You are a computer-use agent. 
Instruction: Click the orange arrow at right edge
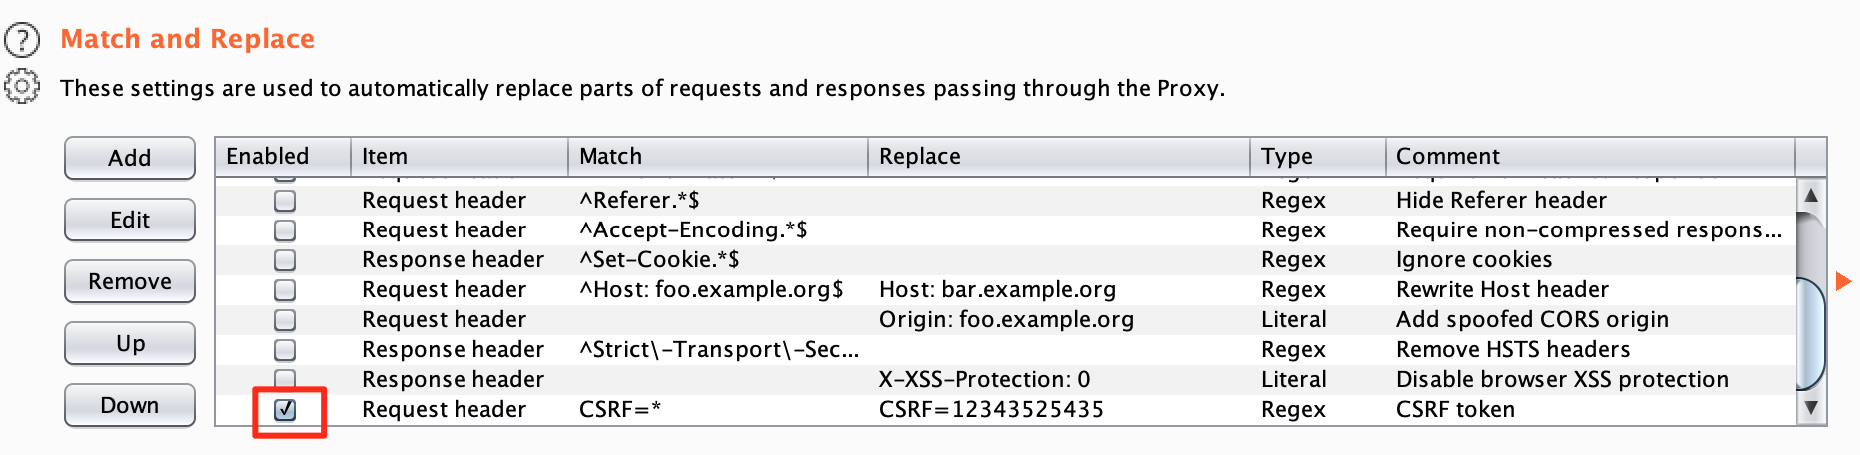pyautogui.click(x=1844, y=282)
